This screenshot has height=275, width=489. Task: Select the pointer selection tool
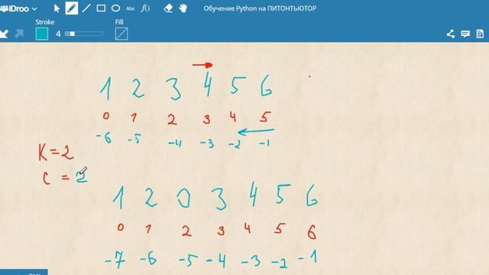tap(57, 8)
